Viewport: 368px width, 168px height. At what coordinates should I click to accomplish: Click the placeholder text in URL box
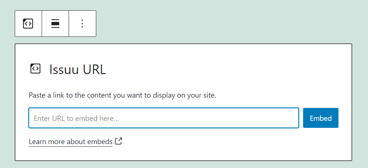76,118
